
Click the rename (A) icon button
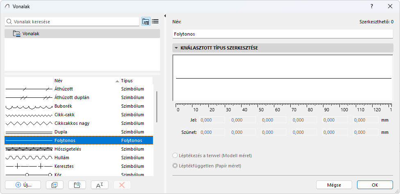pyautogui.click(x=99, y=185)
